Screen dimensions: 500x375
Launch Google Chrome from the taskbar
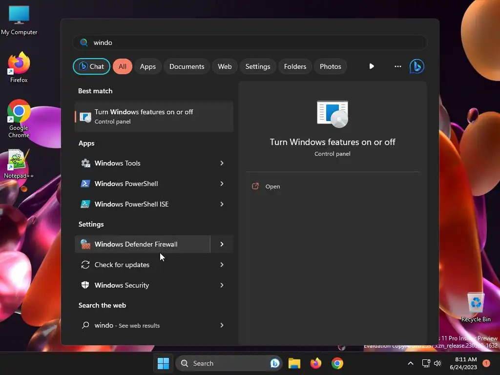337,363
